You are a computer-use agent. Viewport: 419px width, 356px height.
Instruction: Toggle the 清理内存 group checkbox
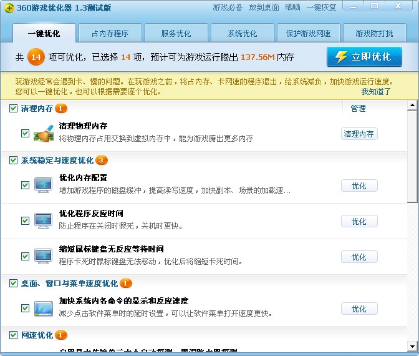pyautogui.click(x=13, y=109)
